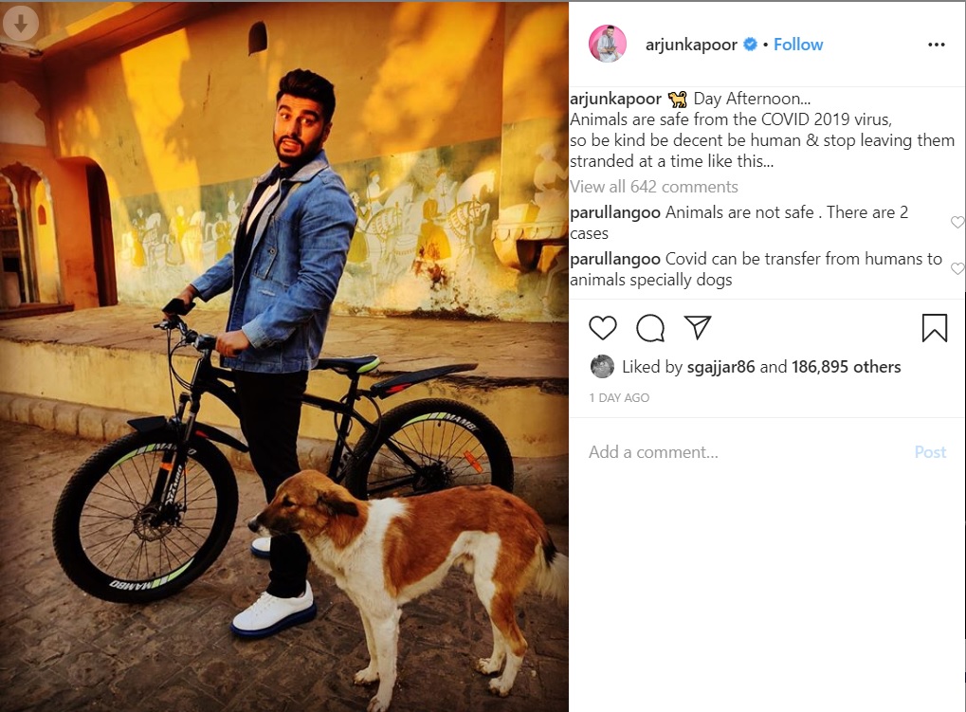
Task: Share post via paper plane icon
Action: pos(698,328)
